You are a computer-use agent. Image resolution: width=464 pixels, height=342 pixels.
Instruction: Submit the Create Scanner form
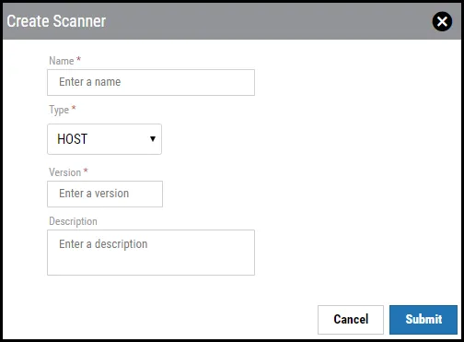(x=423, y=320)
